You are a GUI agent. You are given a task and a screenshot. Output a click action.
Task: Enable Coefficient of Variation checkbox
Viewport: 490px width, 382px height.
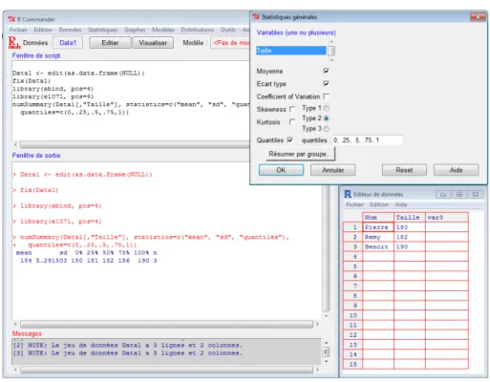point(326,96)
